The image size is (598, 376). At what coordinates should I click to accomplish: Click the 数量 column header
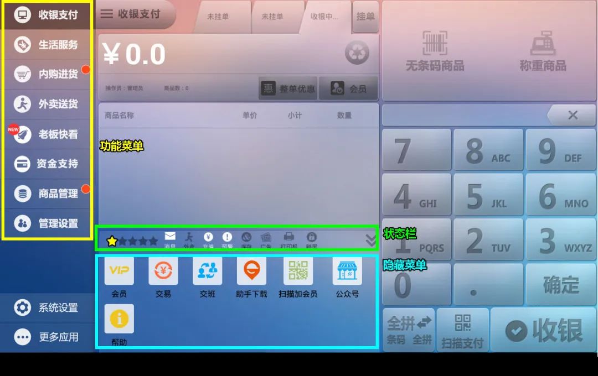(344, 115)
